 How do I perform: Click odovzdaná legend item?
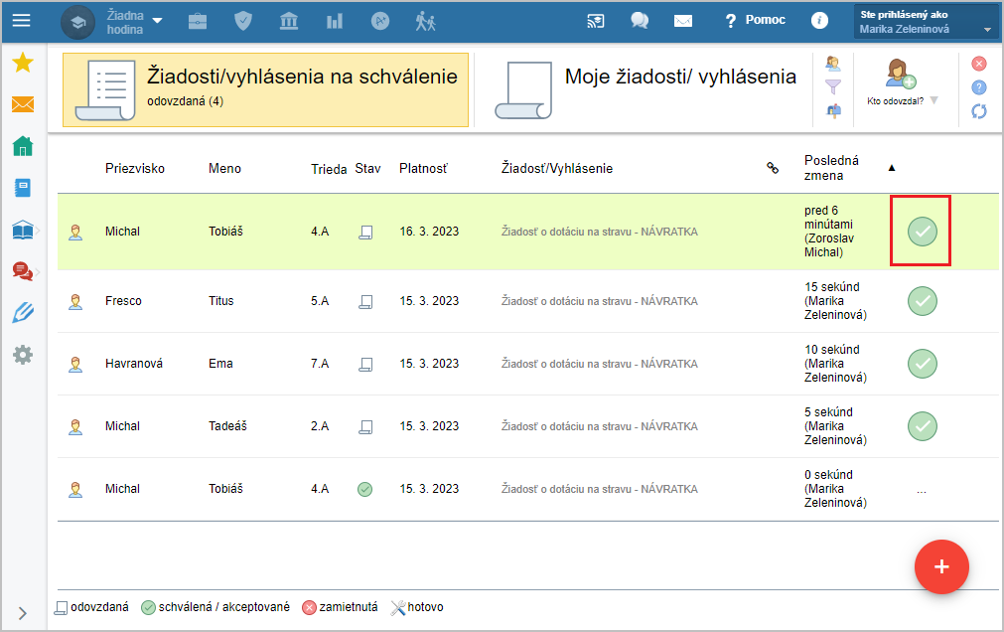coord(91,607)
